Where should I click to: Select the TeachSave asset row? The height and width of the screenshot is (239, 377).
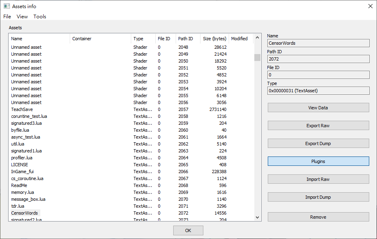pyautogui.click(x=22, y=109)
